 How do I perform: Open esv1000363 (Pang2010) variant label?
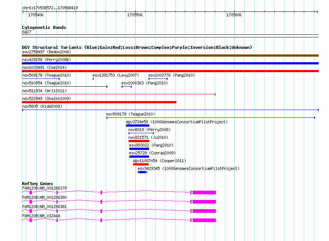145,83
